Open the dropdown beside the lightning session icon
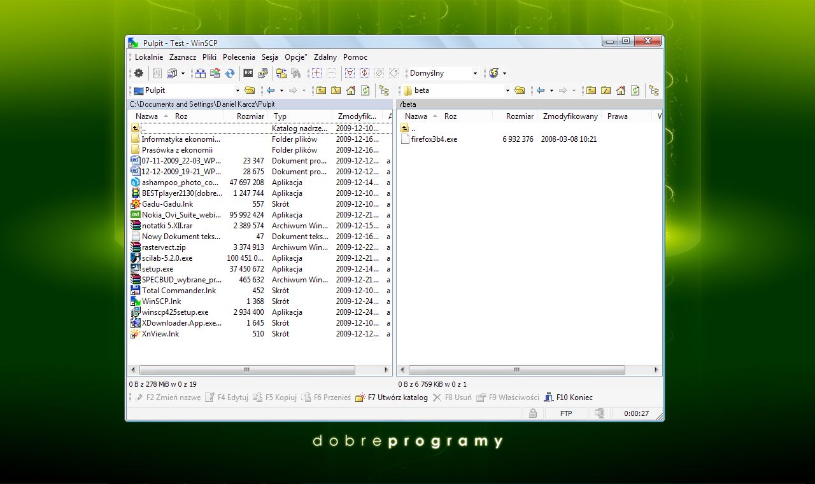This screenshot has width=815, height=484. coord(504,73)
